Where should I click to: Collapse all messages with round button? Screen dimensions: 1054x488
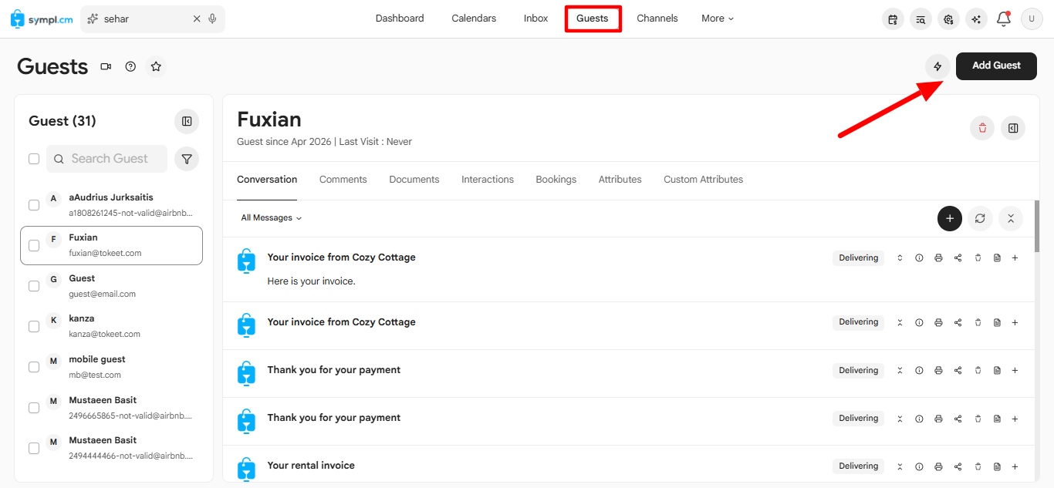pyautogui.click(x=1011, y=218)
